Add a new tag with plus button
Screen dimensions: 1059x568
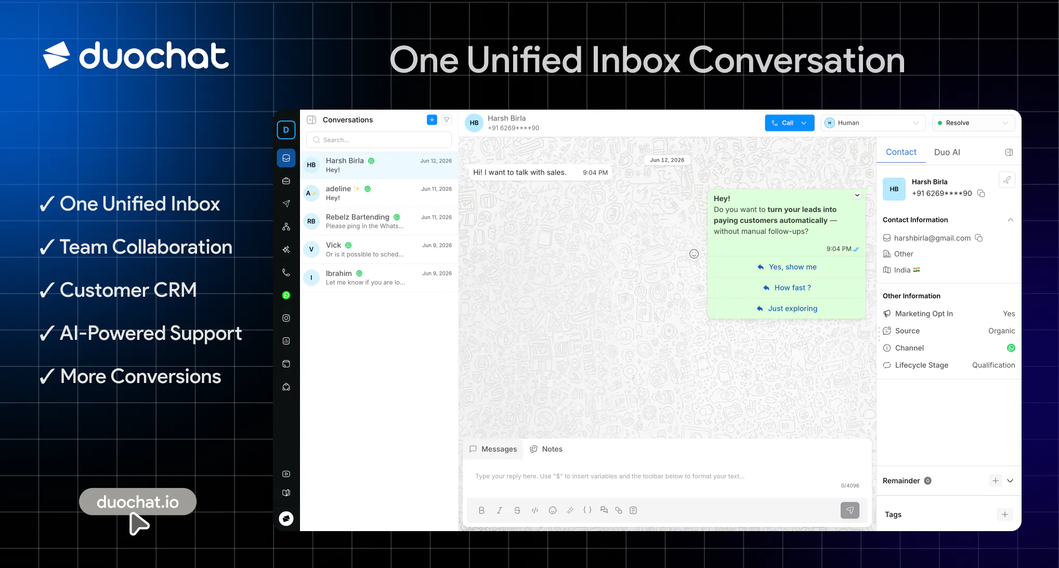coord(1005,514)
